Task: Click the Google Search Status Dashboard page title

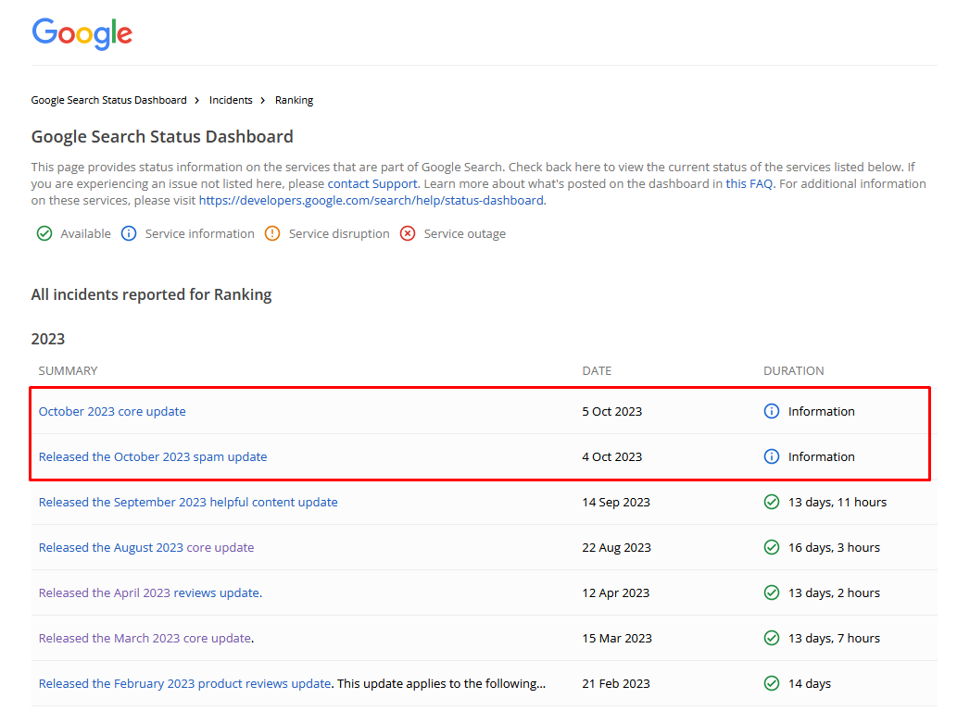Action: pyautogui.click(x=162, y=136)
